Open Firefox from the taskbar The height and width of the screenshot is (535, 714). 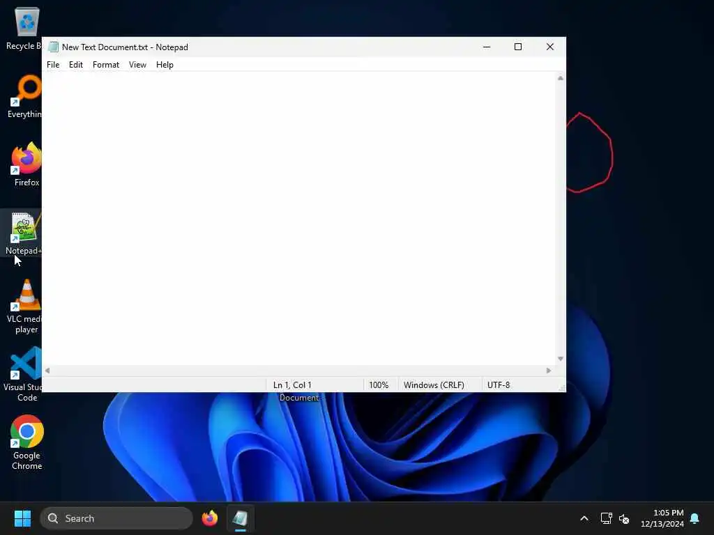(210, 518)
